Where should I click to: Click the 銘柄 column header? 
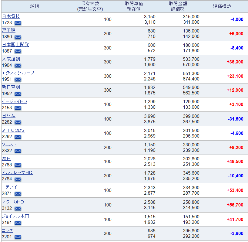[x=35, y=6]
